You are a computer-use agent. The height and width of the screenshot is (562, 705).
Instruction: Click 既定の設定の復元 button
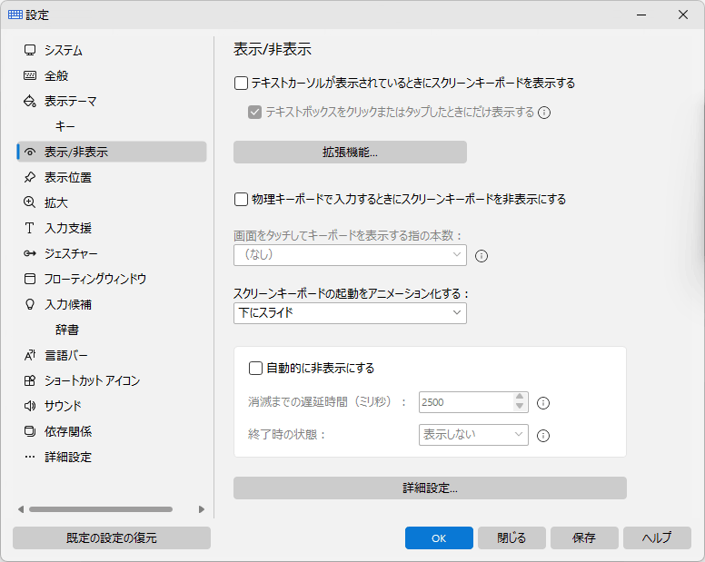[112, 537]
